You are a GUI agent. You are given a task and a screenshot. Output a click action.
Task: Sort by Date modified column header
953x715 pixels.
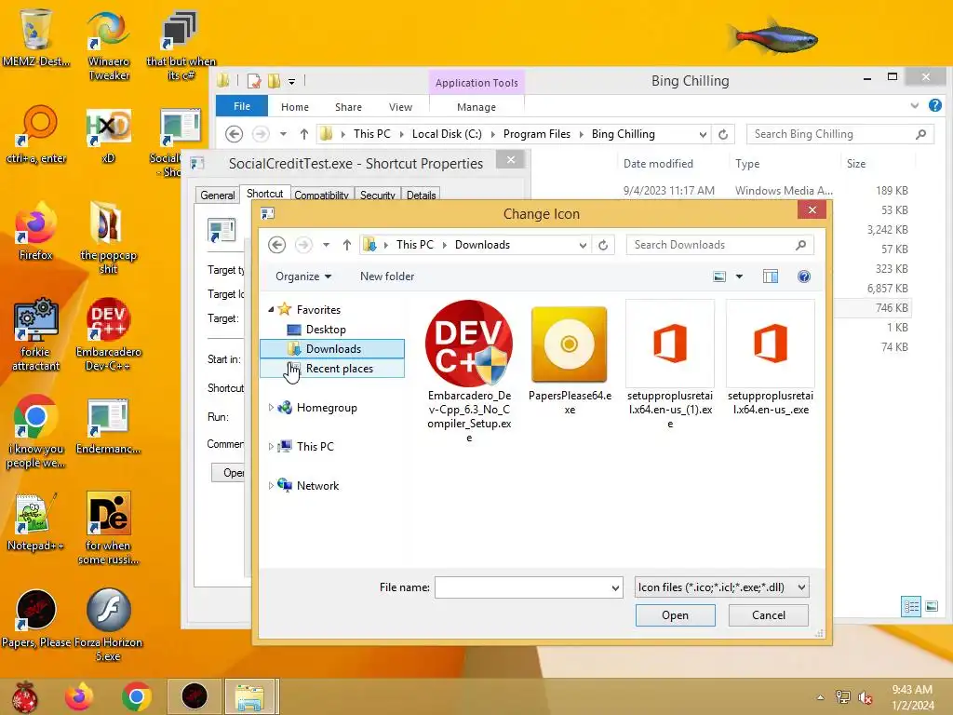[x=658, y=164]
